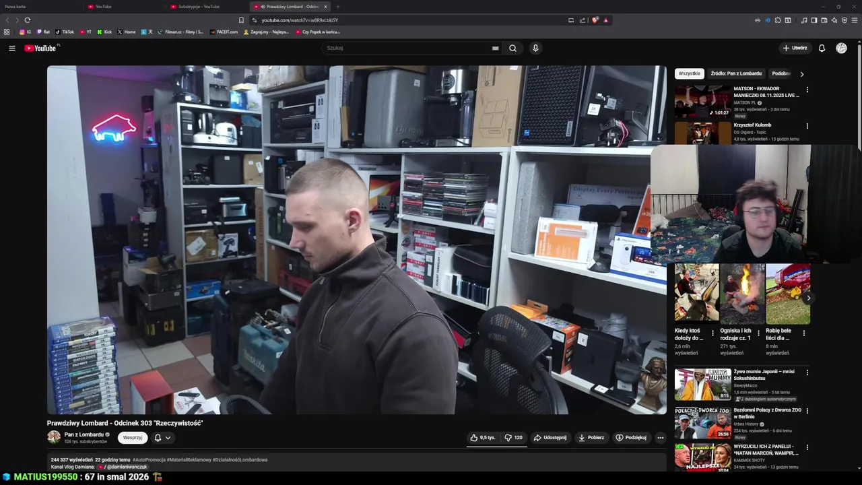Open a new browser tab
The height and width of the screenshot is (485, 862).
pyautogui.click(x=338, y=7)
